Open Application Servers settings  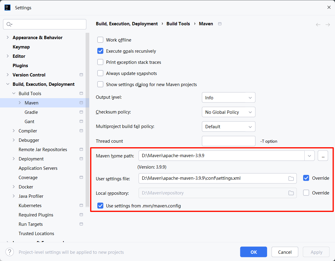point(38,168)
